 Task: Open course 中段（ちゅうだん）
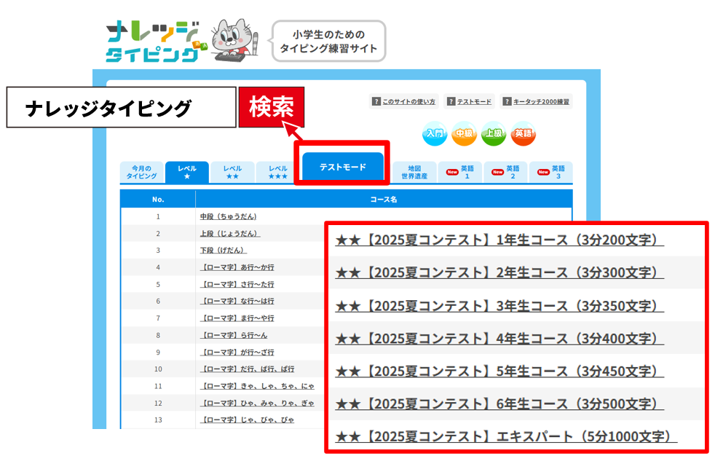click(228, 216)
